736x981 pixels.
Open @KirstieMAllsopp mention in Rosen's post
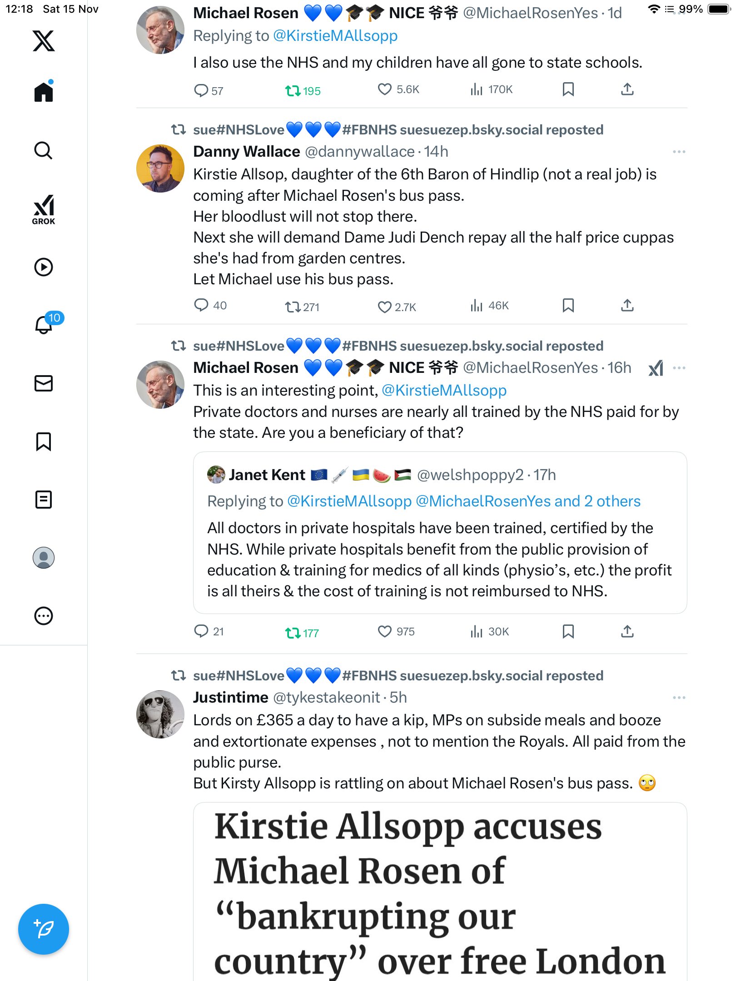(444, 391)
